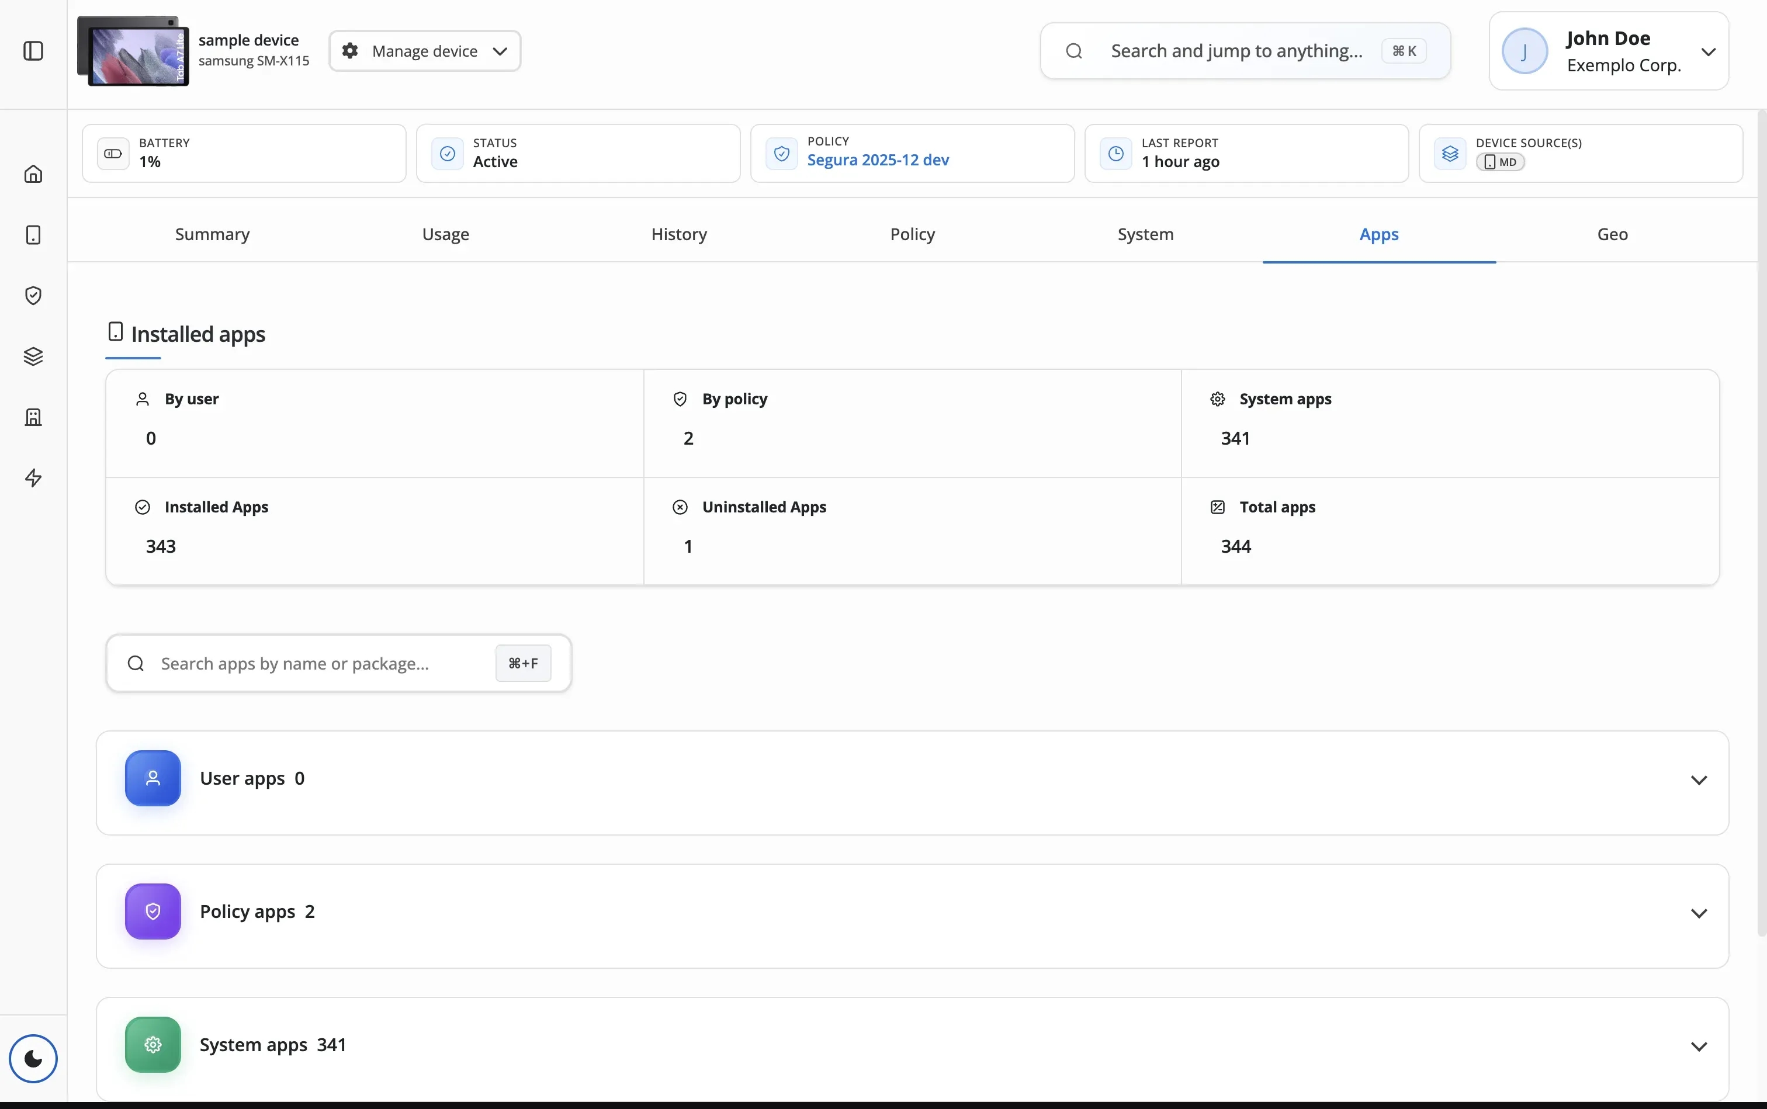Click the sidebar collapse icon at top left
The height and width of the screenshot is (1109, 1767).
34,51
